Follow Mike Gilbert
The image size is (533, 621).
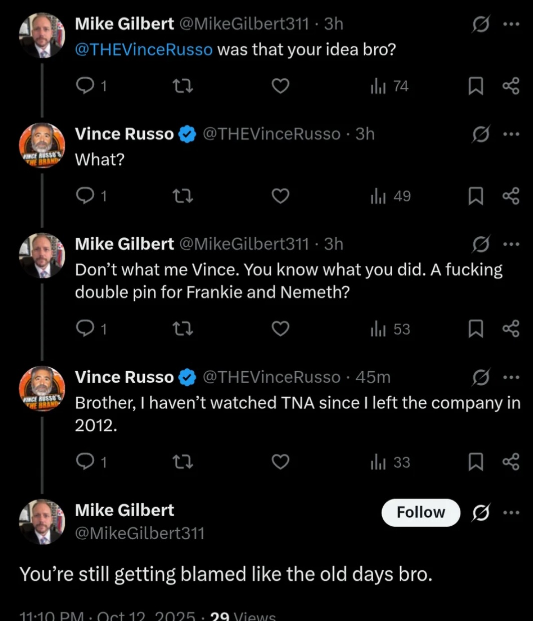click(420, 512)
